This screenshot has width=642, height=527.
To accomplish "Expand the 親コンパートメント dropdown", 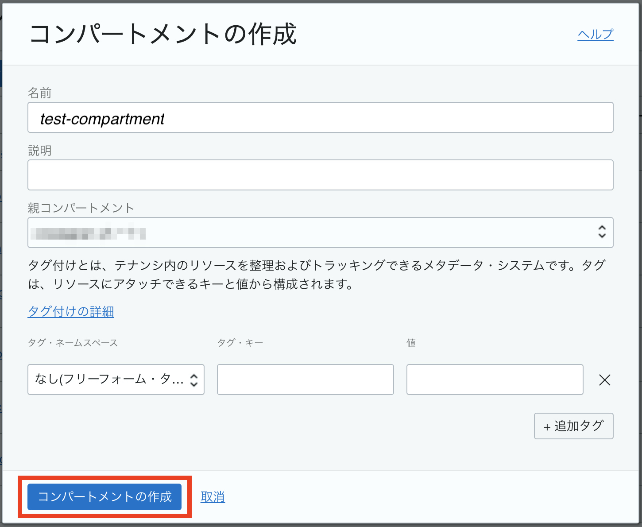I will point(320,232).
